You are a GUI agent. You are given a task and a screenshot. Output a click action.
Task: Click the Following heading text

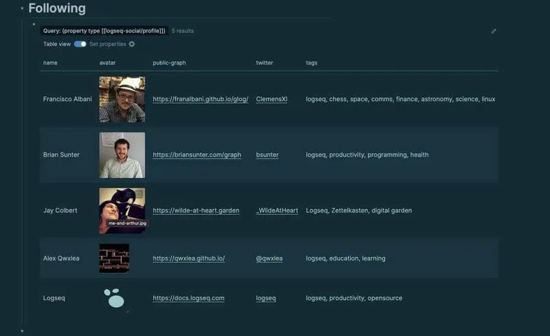(x=57, y=8)
